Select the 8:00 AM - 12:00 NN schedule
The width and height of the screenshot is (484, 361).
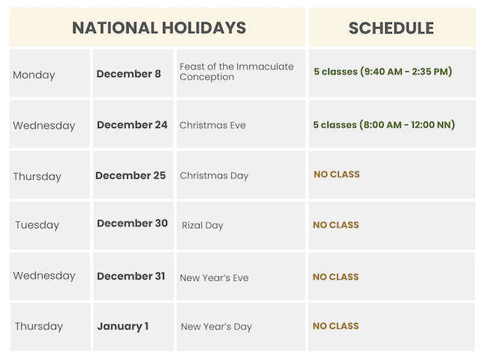pos(384,125)
